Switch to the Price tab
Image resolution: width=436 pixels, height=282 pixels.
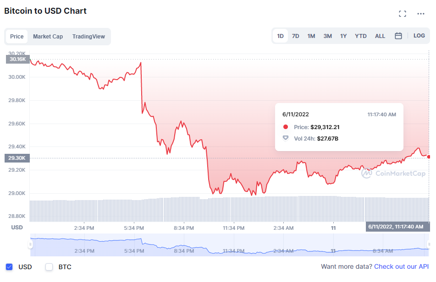point(17,36)
